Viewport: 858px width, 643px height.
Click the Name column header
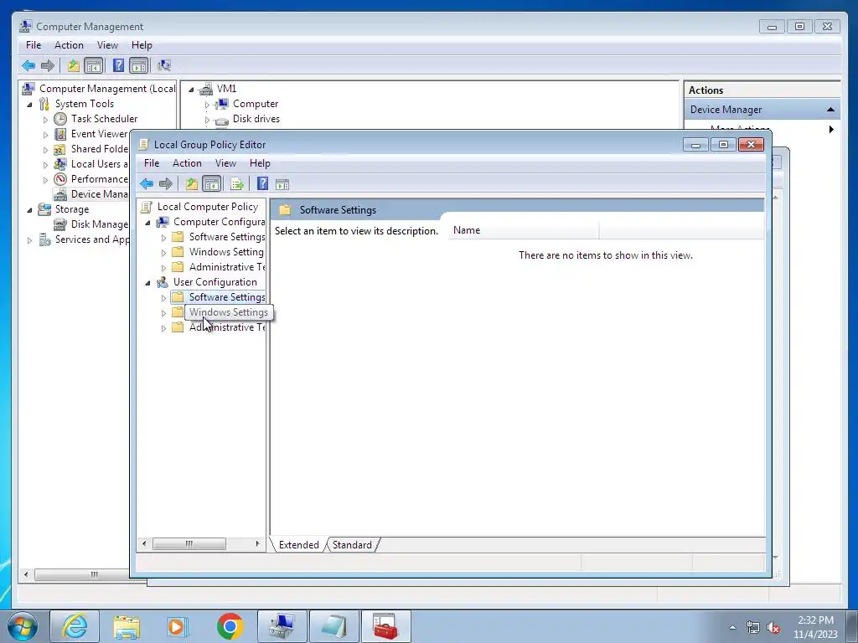tap(523, 230)
